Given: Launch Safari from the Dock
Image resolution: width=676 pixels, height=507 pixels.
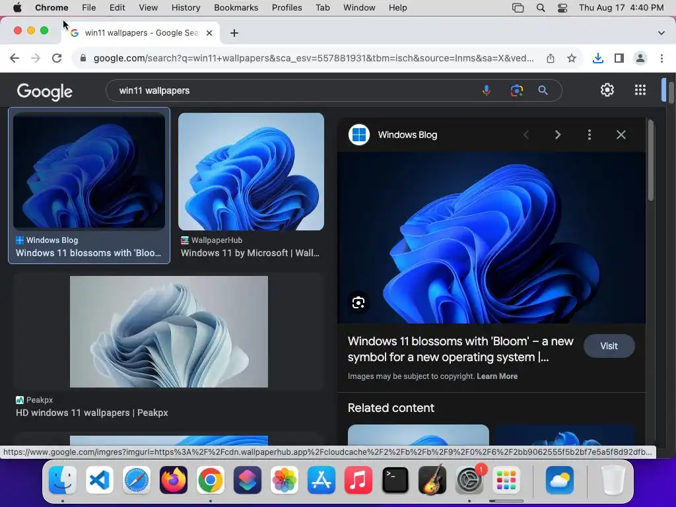Looking at the screenshot, I should [x=137, y=480].
